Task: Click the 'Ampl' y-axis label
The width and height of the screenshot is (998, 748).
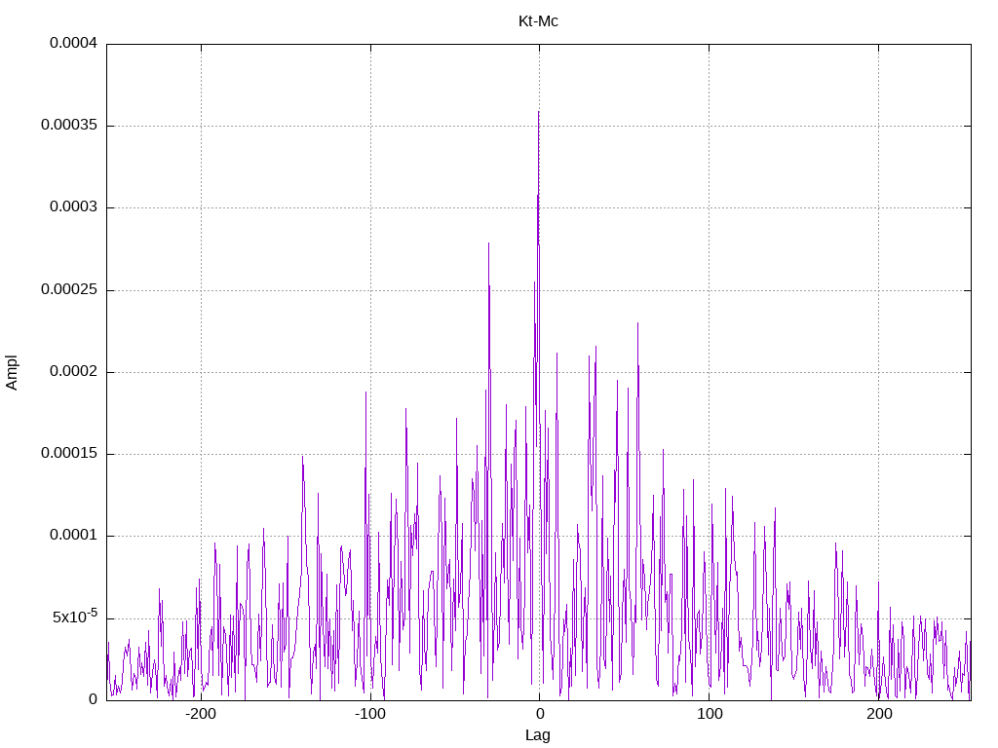Action: click(x=12, y=372)
